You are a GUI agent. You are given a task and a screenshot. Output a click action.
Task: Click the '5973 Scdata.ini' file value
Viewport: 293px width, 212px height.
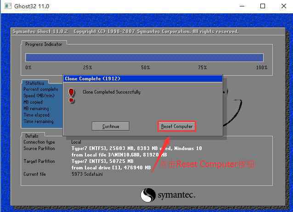pyautogui.click(x=87, y=174)
